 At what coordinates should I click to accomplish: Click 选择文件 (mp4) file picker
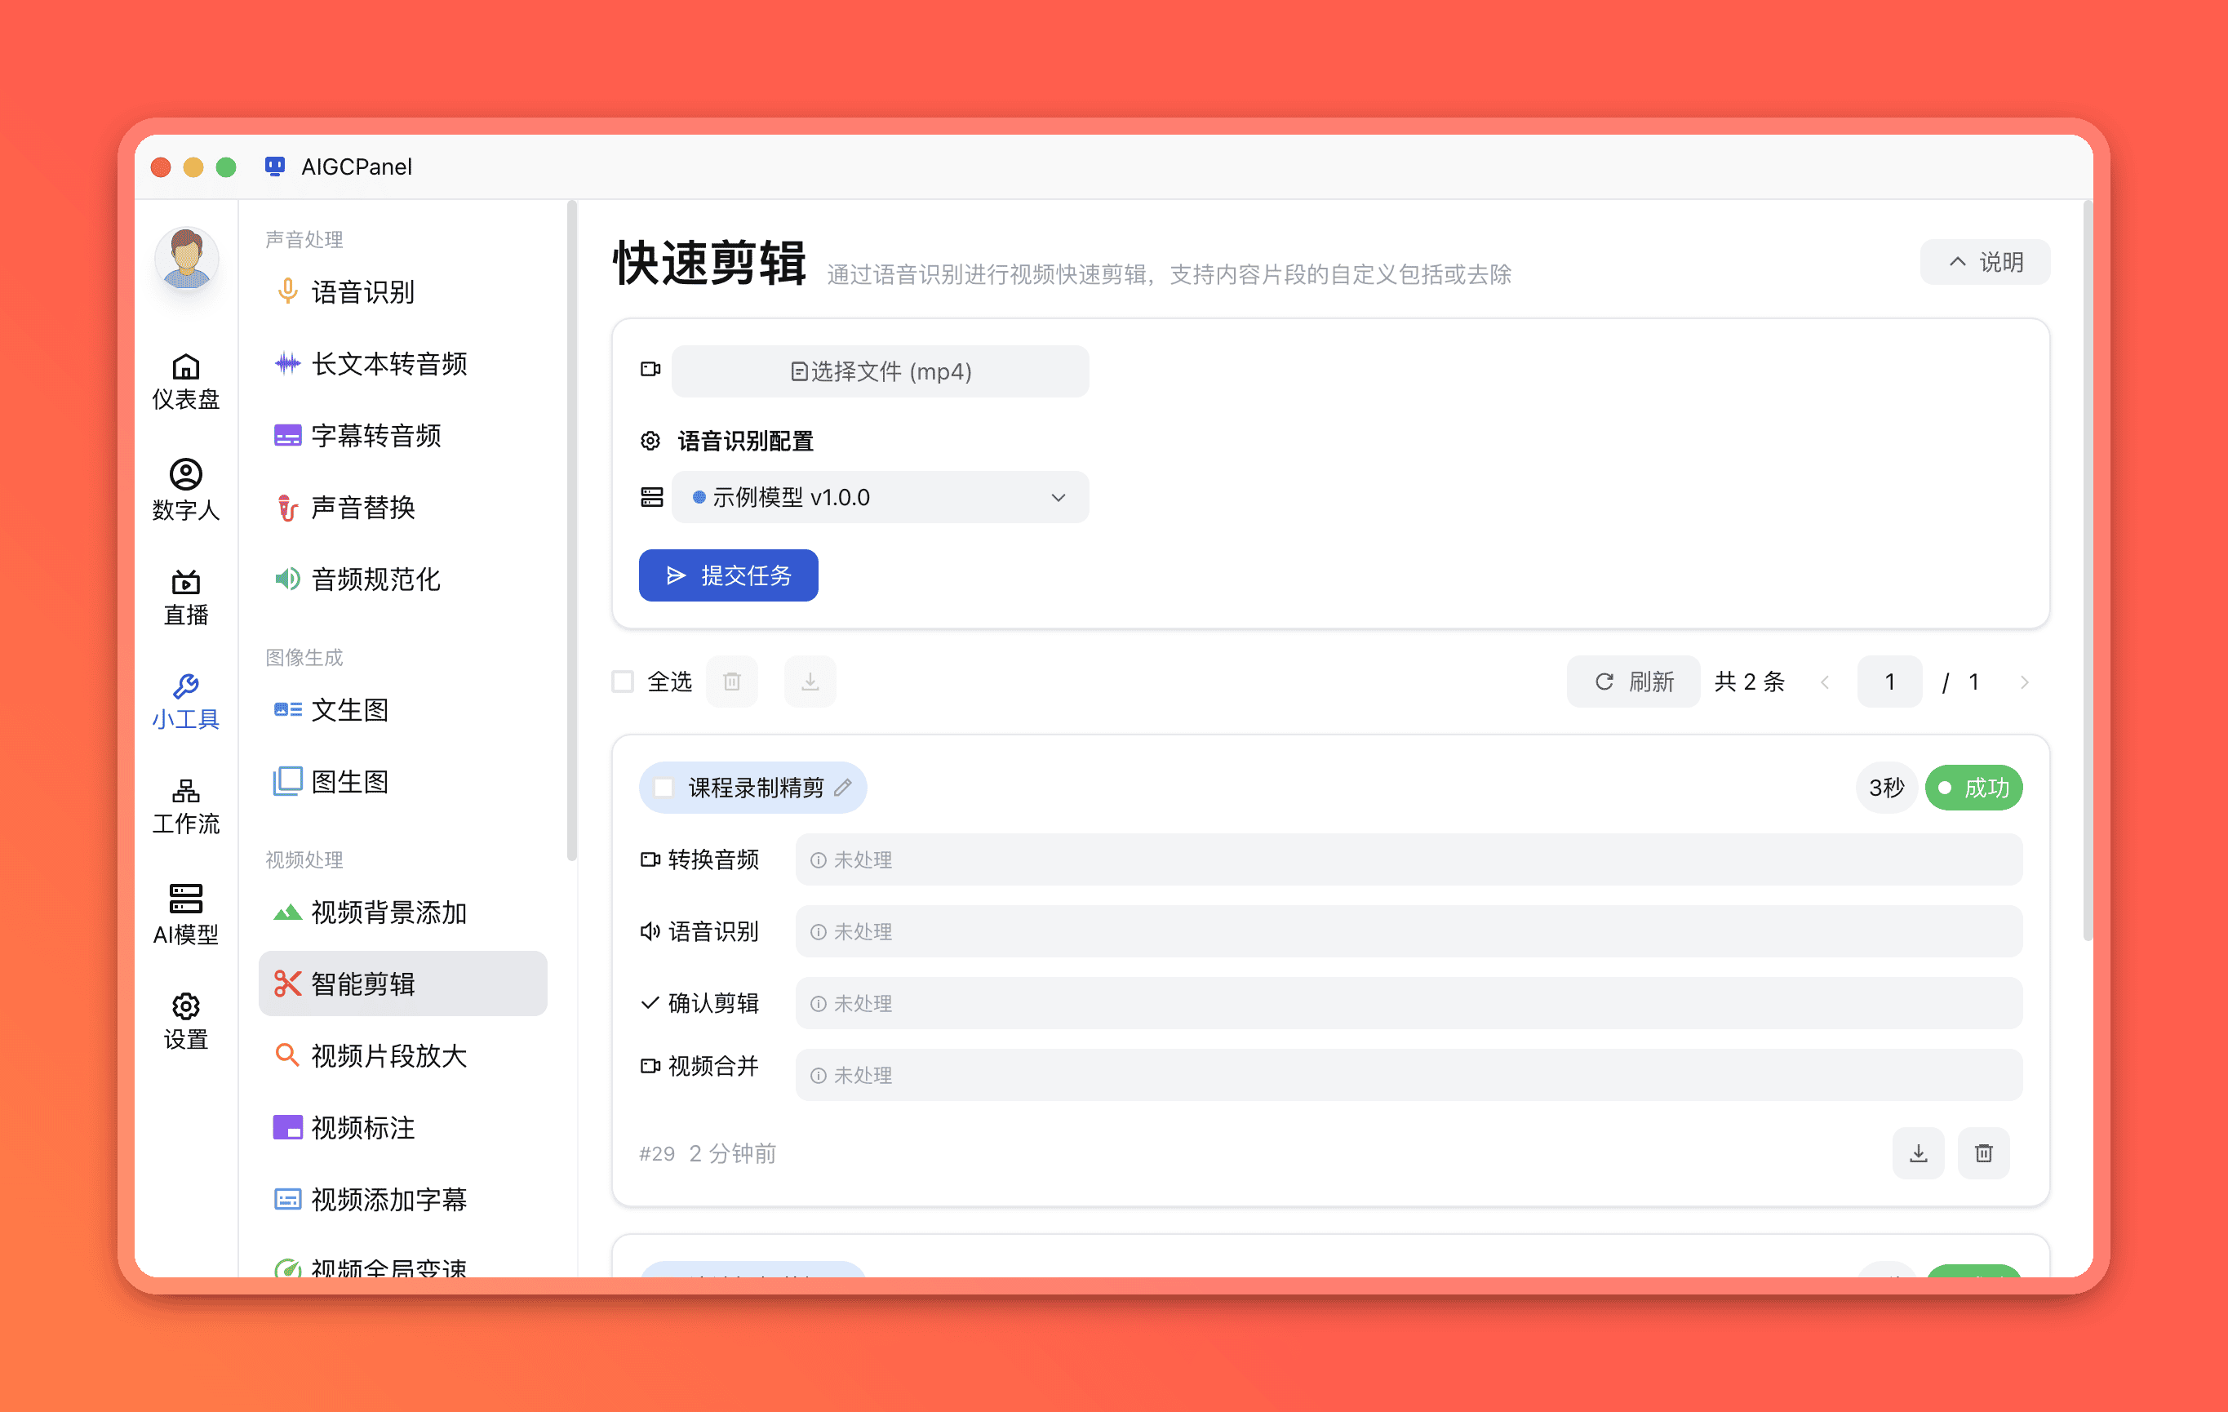click(x=880, y=371)
